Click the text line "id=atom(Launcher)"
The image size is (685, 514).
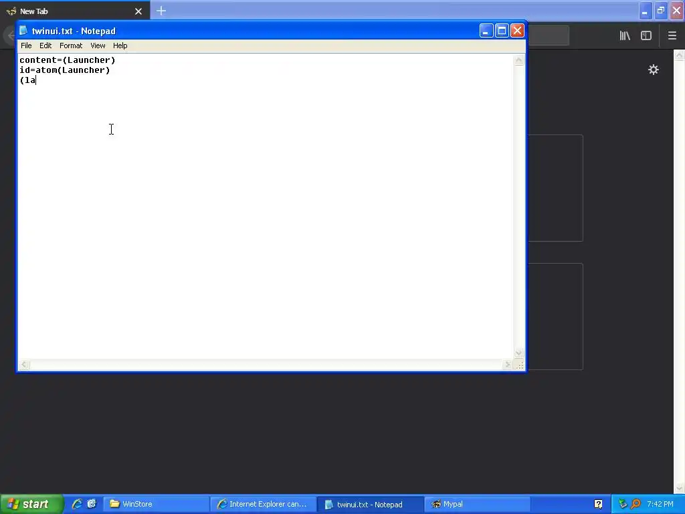pyautogui.click(x=65, y=70)
